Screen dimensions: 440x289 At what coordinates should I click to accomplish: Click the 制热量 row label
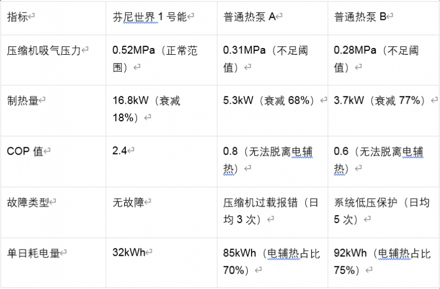click(23, 101)
